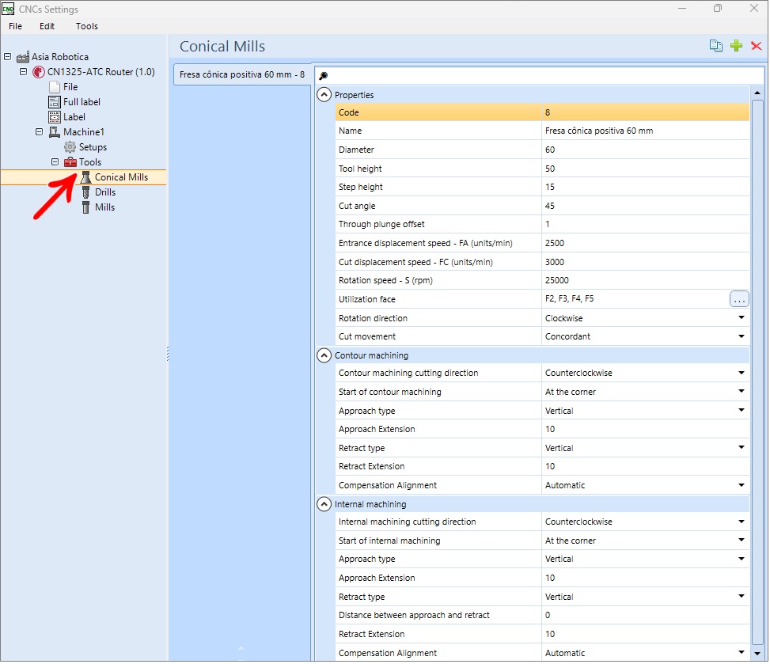Image resolution: width=770 pixels, height=664 pixels.
Task: Click the Conical Mills panel heading
Action: (222, 47)
